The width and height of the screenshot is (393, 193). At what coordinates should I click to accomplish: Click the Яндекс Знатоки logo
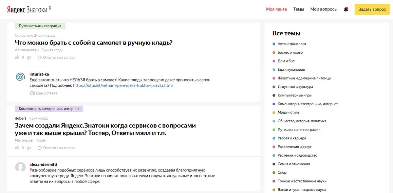(29, 9)
